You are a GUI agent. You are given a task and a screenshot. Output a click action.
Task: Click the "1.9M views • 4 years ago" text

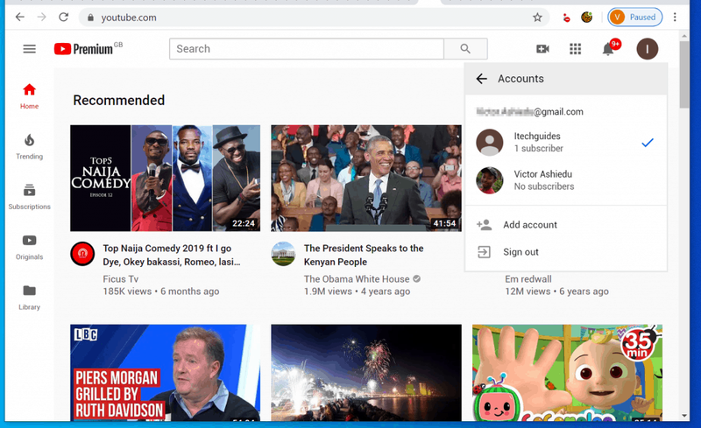tap(357, 291)
